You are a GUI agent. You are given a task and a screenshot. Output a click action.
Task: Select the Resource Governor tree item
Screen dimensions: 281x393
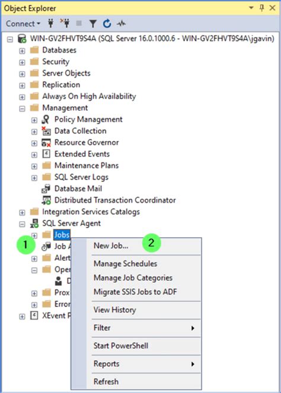tap(87, 142)
